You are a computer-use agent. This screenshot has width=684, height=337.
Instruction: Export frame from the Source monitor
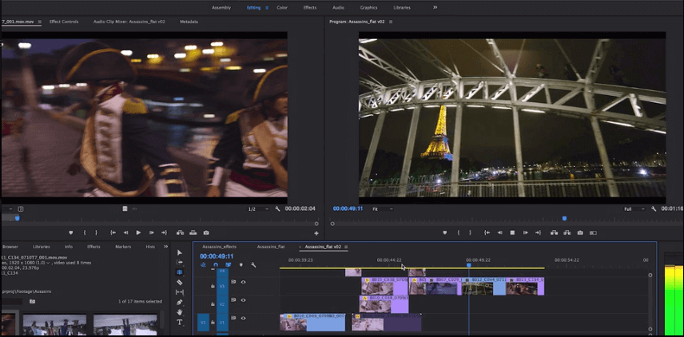coord(206,233)
